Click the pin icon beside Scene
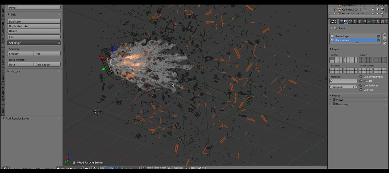Screen dimensions: 389x173 pyautogui.click(x=331, y=28)
